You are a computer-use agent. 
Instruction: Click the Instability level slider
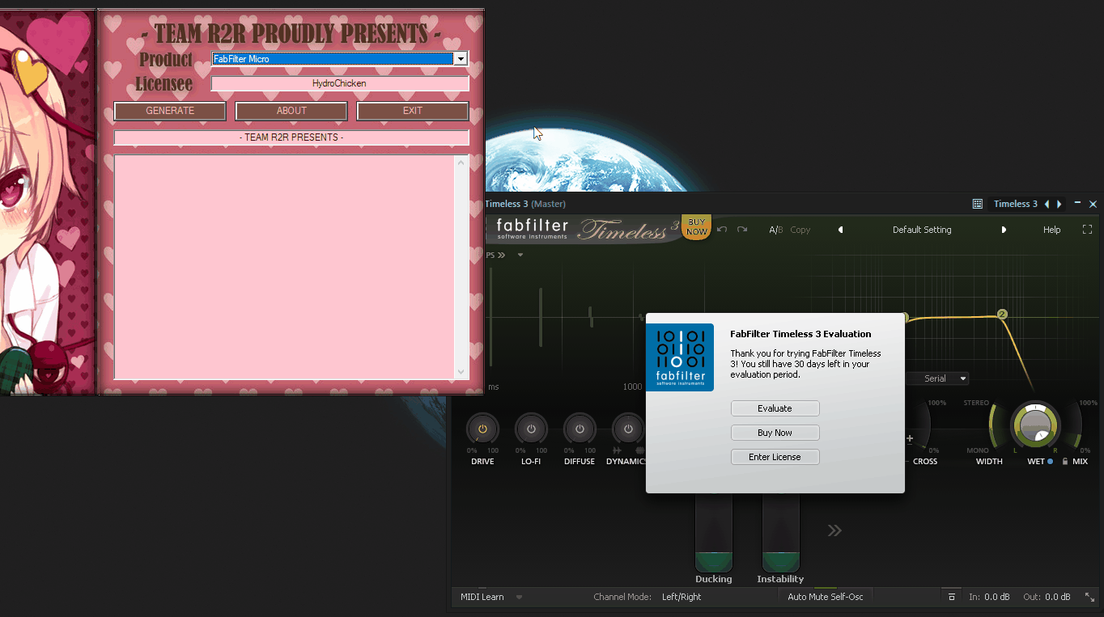pyautogui.click(x=780, y=532)
